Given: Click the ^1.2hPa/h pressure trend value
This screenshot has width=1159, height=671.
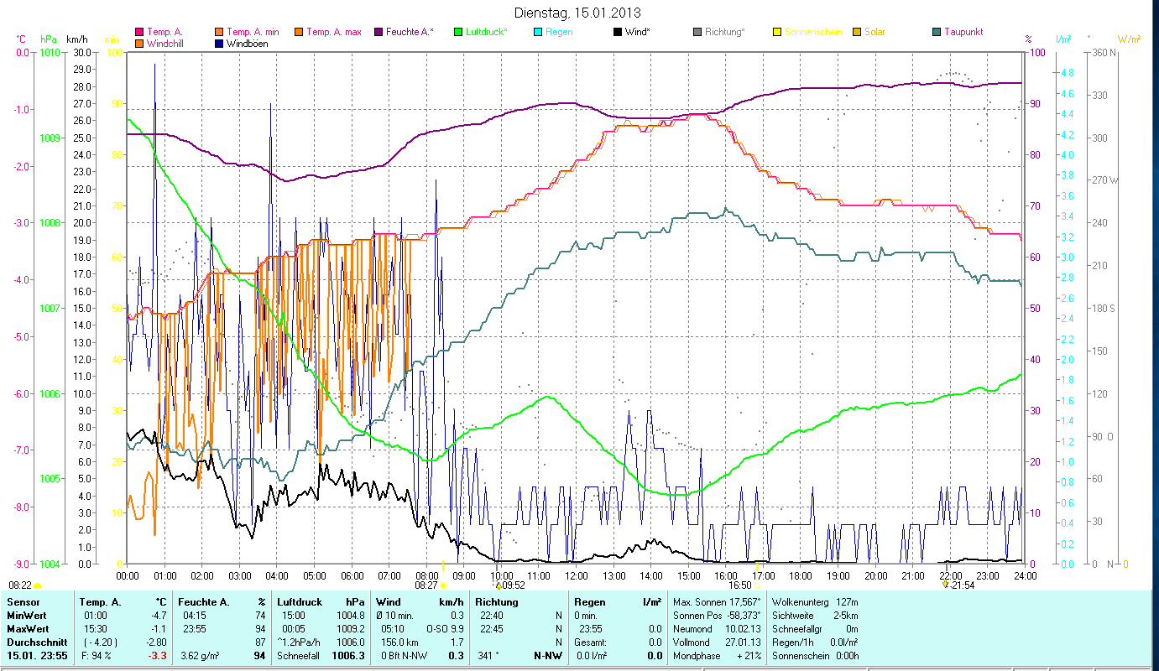Looking at the screenshot, I should click(x=300, y=642).
